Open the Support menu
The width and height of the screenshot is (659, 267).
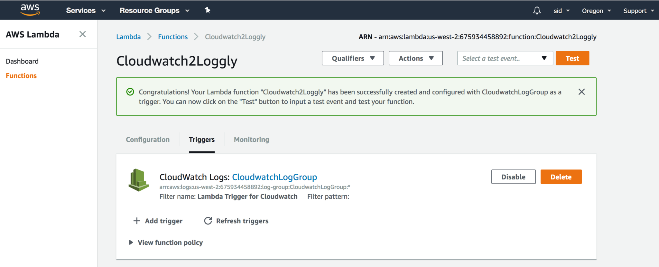coord(639,11)
